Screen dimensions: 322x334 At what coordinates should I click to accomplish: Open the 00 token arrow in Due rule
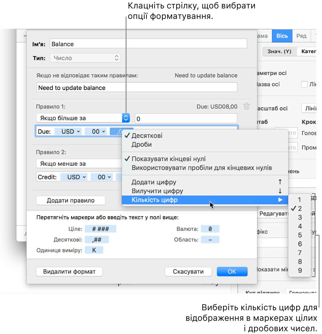click(103, 131)
